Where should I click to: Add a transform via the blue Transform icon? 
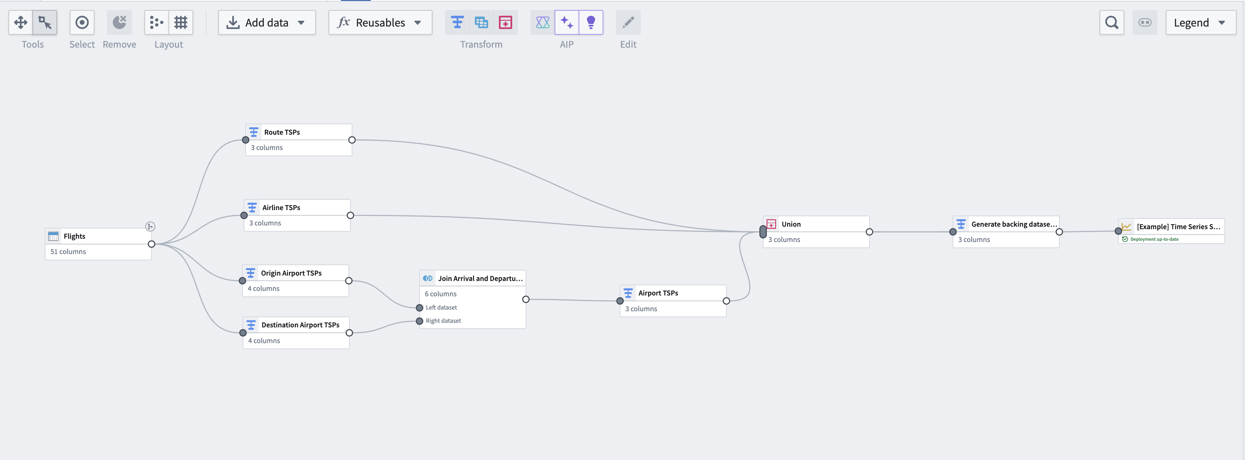tap(457, 22)
